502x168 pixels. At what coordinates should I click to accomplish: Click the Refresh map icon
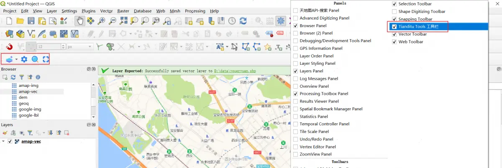click(243, 21)
